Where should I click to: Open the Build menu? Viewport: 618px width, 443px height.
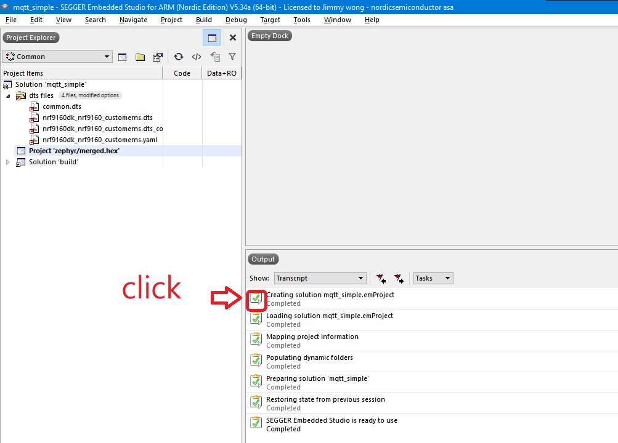pyautogui.click(x=203, y=20)
